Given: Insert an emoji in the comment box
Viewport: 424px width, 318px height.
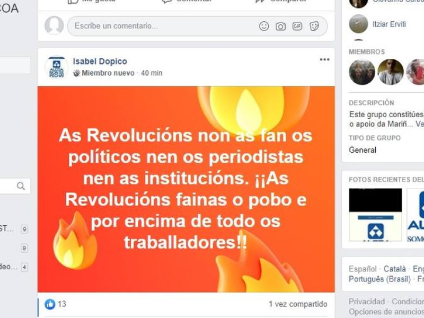Looking at the screenshot, I should tap(264, 26).
